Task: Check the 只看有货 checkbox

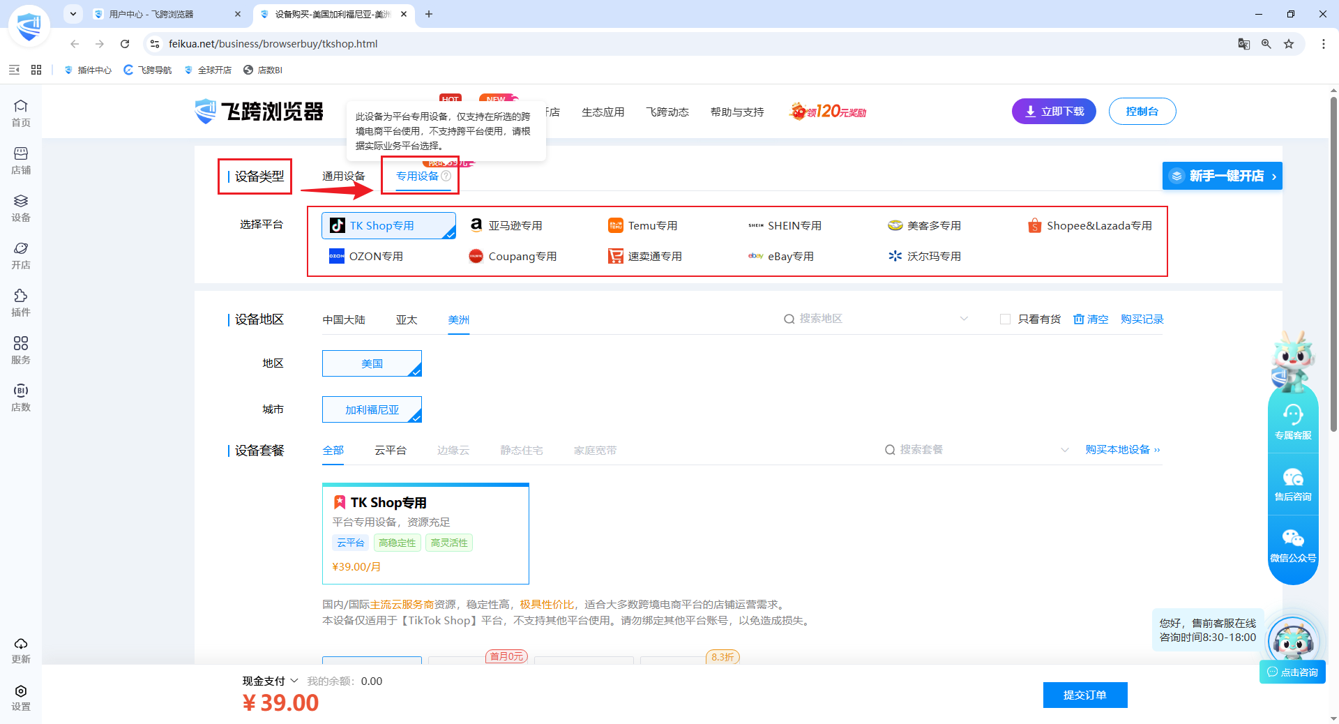Action: (x=1005, y=319)
